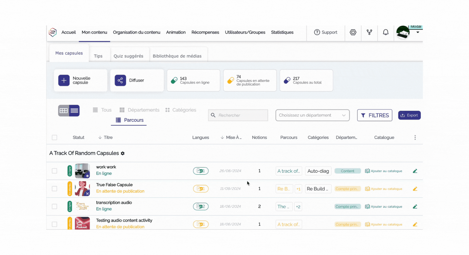Expand the Choisissez un département dropdown
Viewport: 469px width, 255px height.
312,115
